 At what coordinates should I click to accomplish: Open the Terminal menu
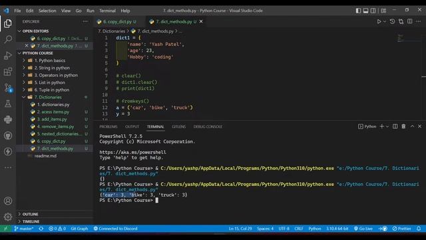point(107,11)
